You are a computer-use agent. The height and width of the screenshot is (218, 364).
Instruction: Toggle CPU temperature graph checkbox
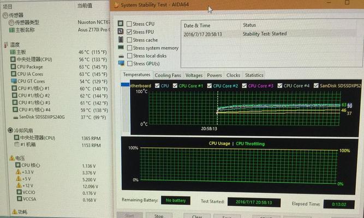coord(157,86)
